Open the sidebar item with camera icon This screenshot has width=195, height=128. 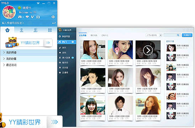(x=67, y=62)
